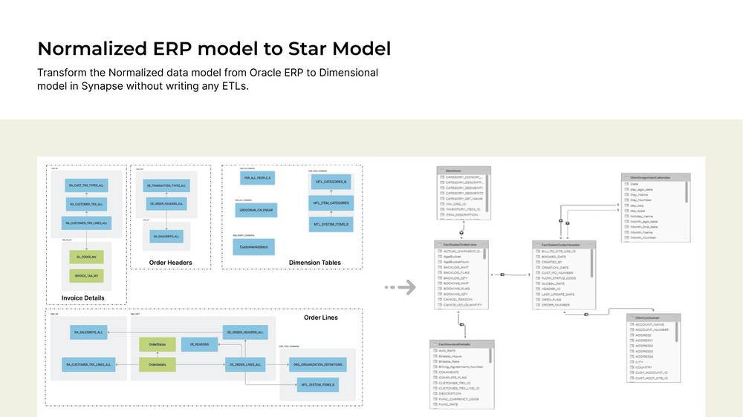The image size is (743, 417).
Task: Open the DimCustomer table ellipsis menu
Action: (x=675, y=318)
